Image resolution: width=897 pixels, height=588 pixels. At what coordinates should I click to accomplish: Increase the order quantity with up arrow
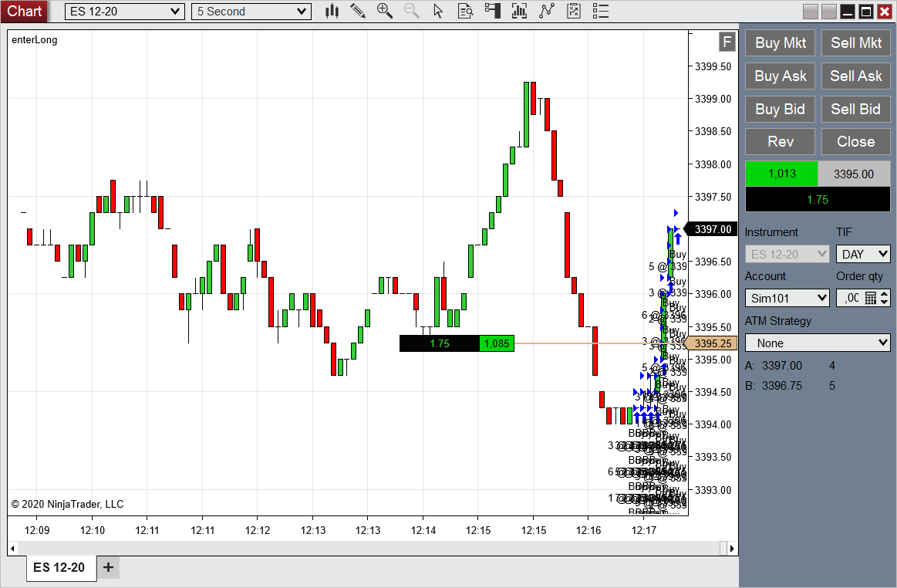point(885,294)
